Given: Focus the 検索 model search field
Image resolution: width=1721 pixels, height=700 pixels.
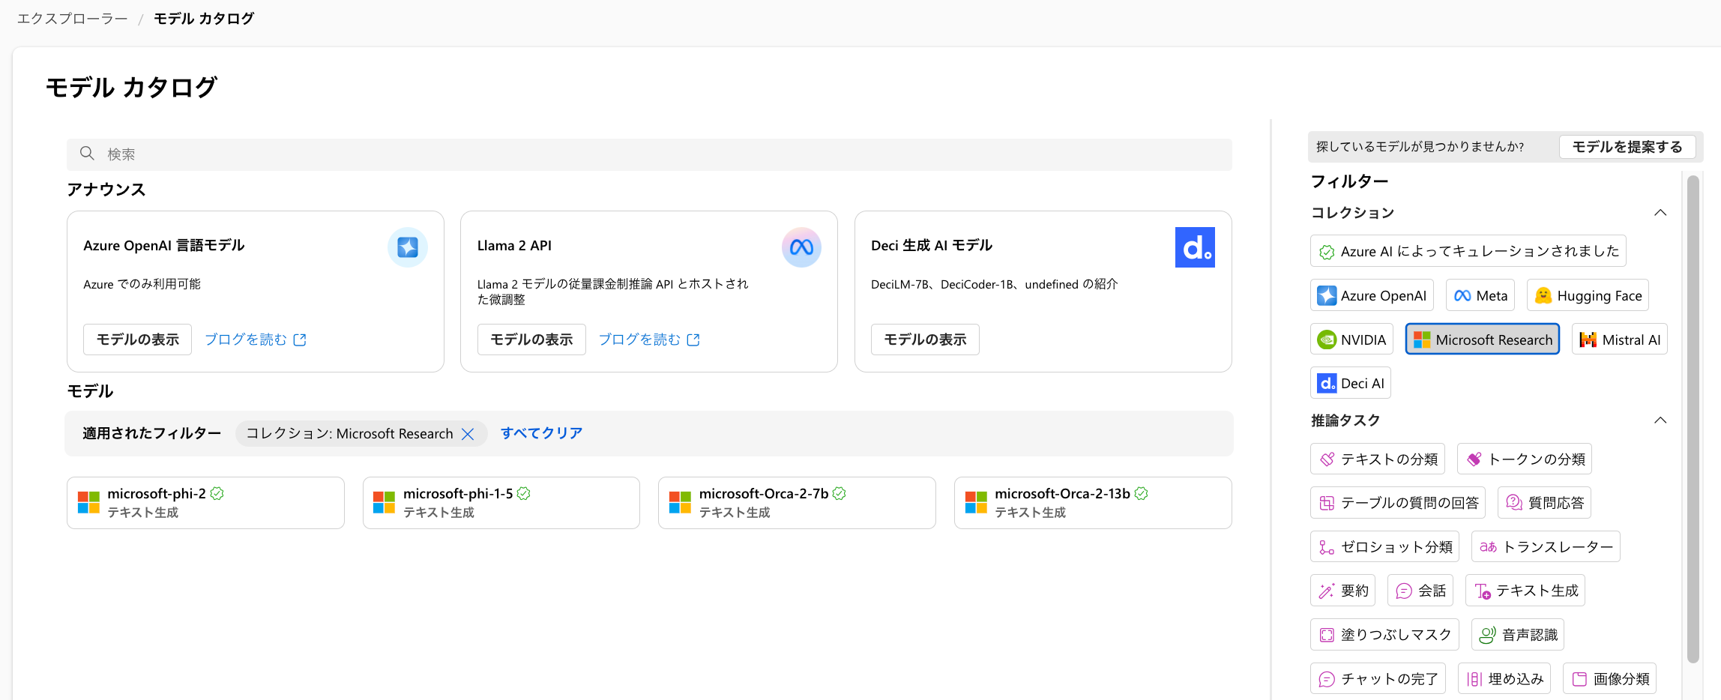Looking at the screenshot, I should (649, 154).
